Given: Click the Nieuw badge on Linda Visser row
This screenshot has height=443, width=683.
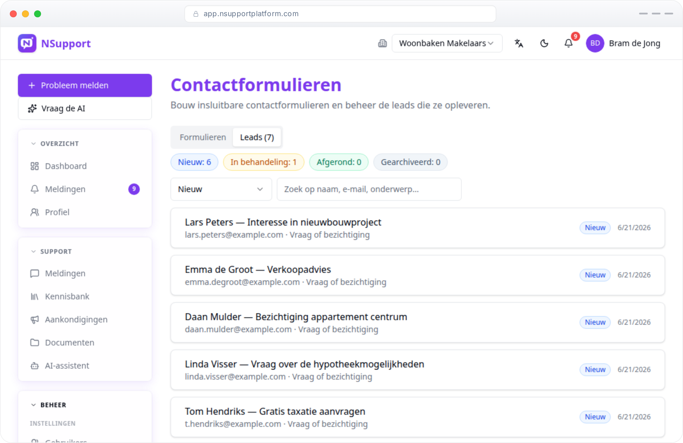Looking at the screenshot, I should [x=595, y=370].
